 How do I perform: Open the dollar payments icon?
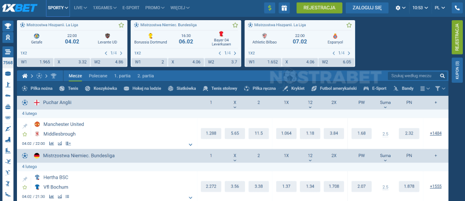click(270, 8)
